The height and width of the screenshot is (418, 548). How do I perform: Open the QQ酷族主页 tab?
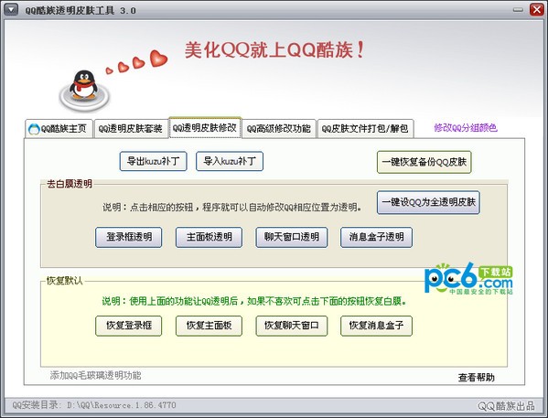coord(59,129)
